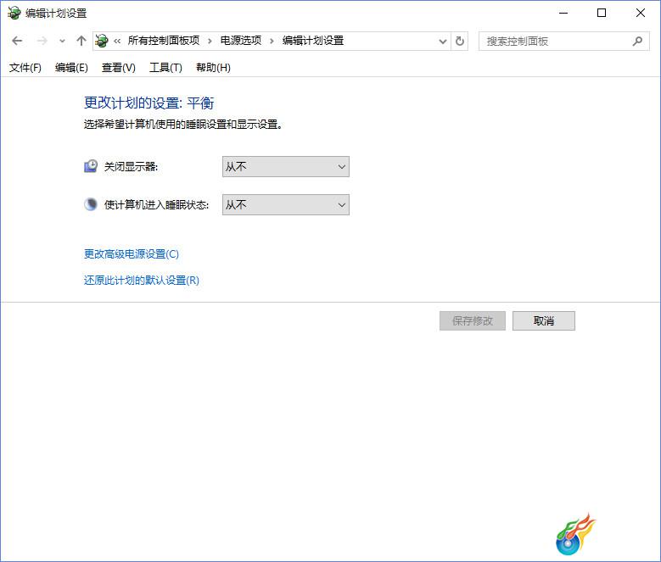Go up one level with Up arrow
The image size is (661, 562).
pyautogui.click(x=81, y=41)
